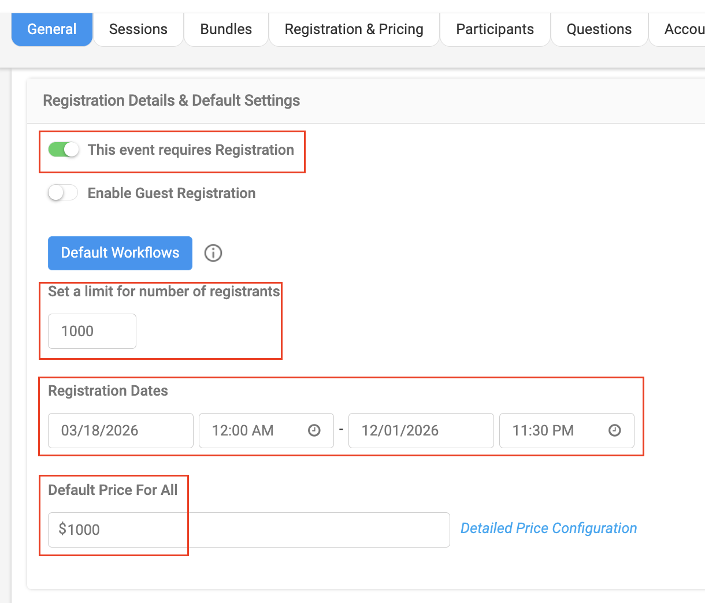Screen dimensions: 705x603
Task: Open the Bundles tab
Action: pyautogui.click(x=226, y=29)
